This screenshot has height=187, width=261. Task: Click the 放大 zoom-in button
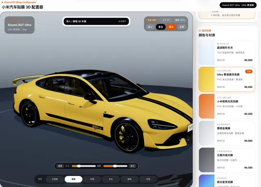(171, 27)
